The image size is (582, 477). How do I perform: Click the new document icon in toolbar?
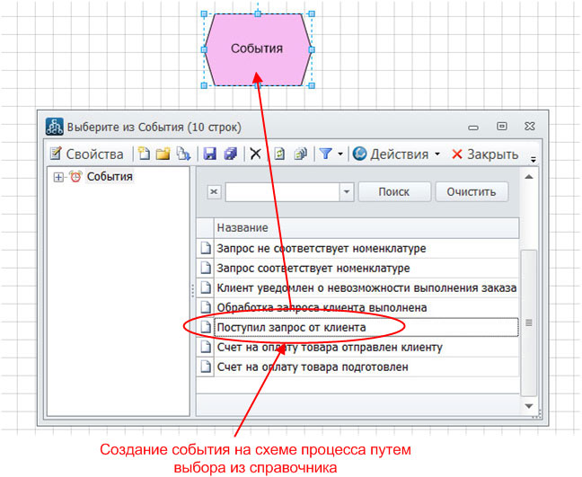(x=144, y=154)
